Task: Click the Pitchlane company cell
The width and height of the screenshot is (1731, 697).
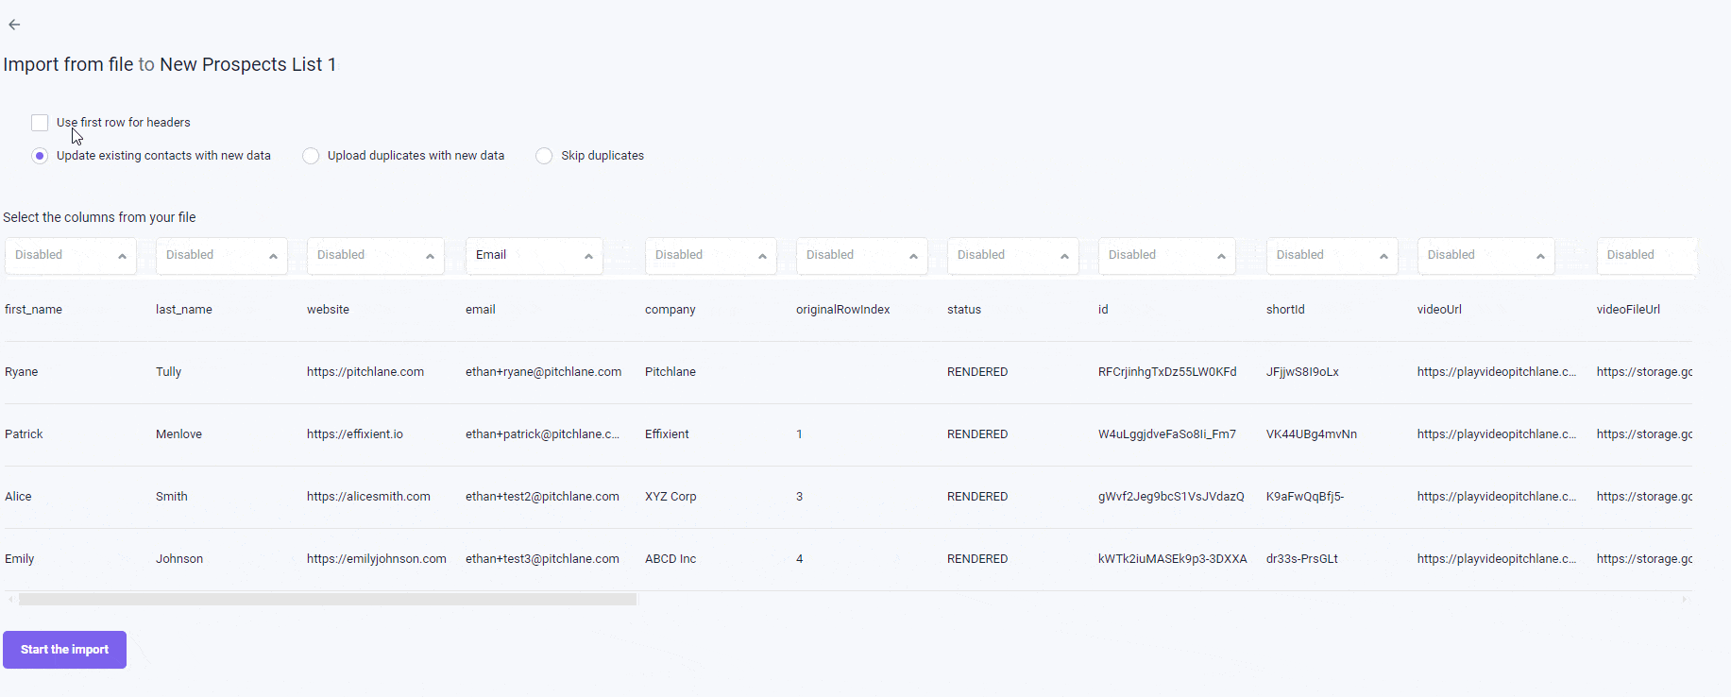Action: pos(670,372)
